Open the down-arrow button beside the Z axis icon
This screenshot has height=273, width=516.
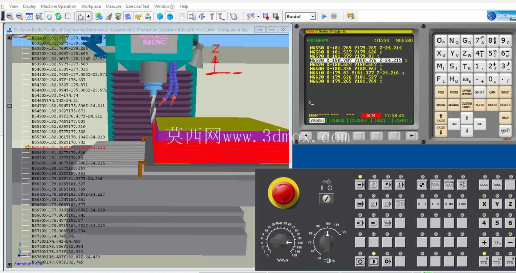[88, 17]
